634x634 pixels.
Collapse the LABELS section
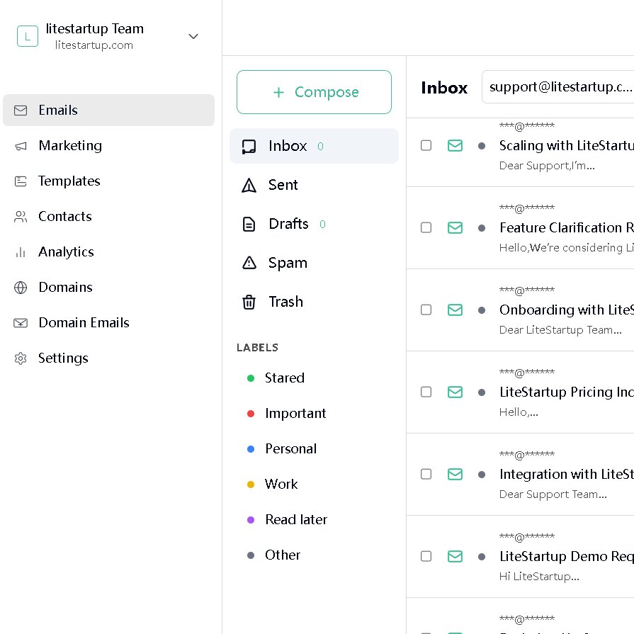click(x=257, y=347)
